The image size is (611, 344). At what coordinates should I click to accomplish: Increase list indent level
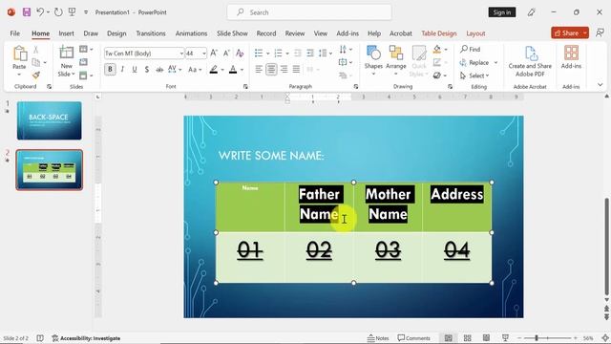tap(310, 53)
